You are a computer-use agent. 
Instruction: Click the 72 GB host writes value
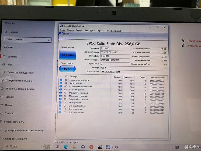(159, 53)
